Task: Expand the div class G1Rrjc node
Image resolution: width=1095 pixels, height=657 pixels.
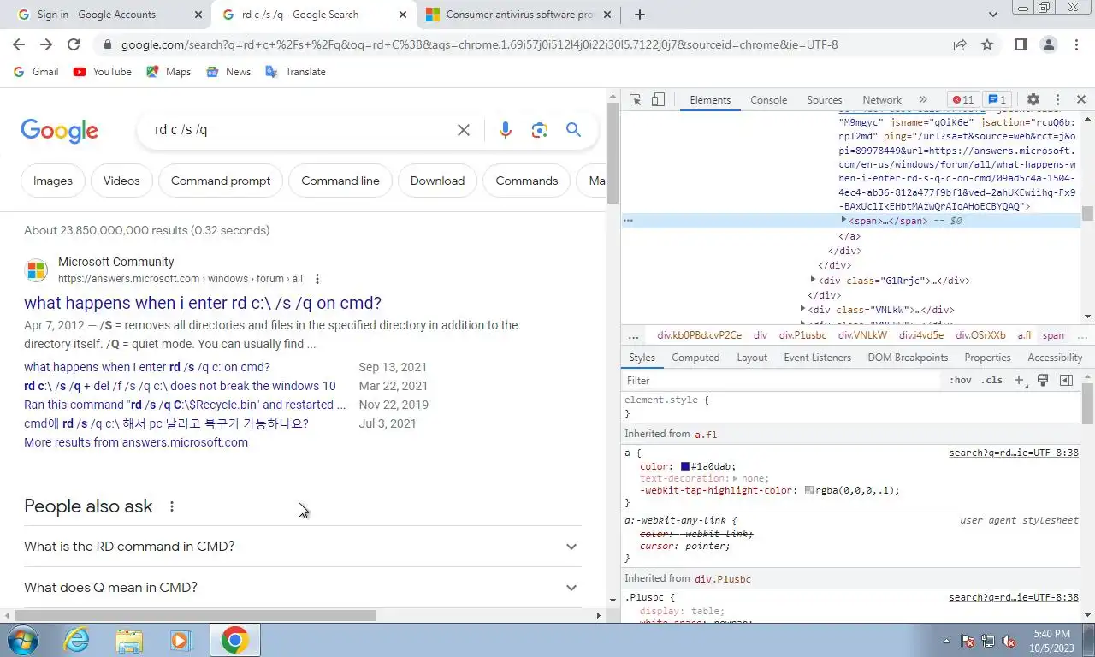Action: 813,280
